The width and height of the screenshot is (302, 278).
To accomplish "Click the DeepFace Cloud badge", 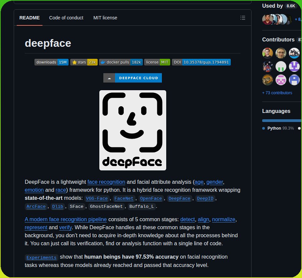I will click(132, 78).
